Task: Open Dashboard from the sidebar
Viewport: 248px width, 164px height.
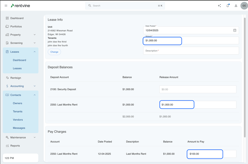Action: pyautogui.click(x=17, y=18)
